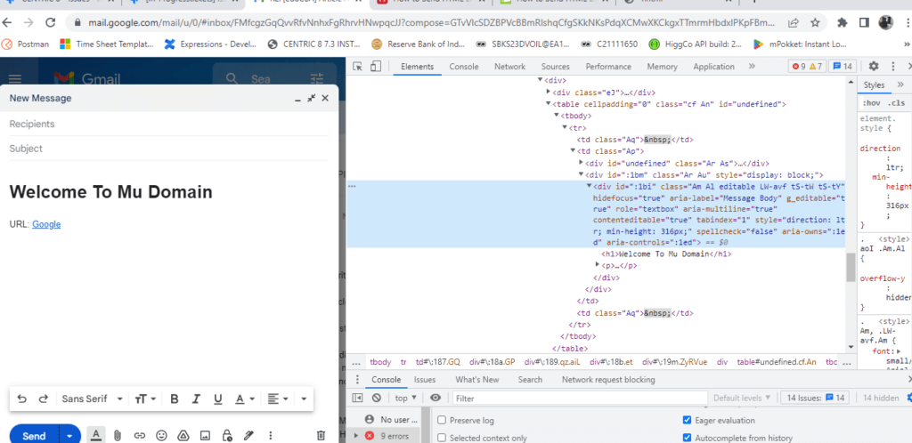Toggle bold formatting in compose toolbar
Screen dimensions: 912x443
pyautogui.click(x=174, y=399)
